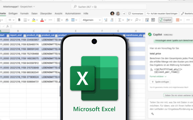Open the Ansicht tab
The height and width of the screenshot is (120, 193).
(58, 13)
